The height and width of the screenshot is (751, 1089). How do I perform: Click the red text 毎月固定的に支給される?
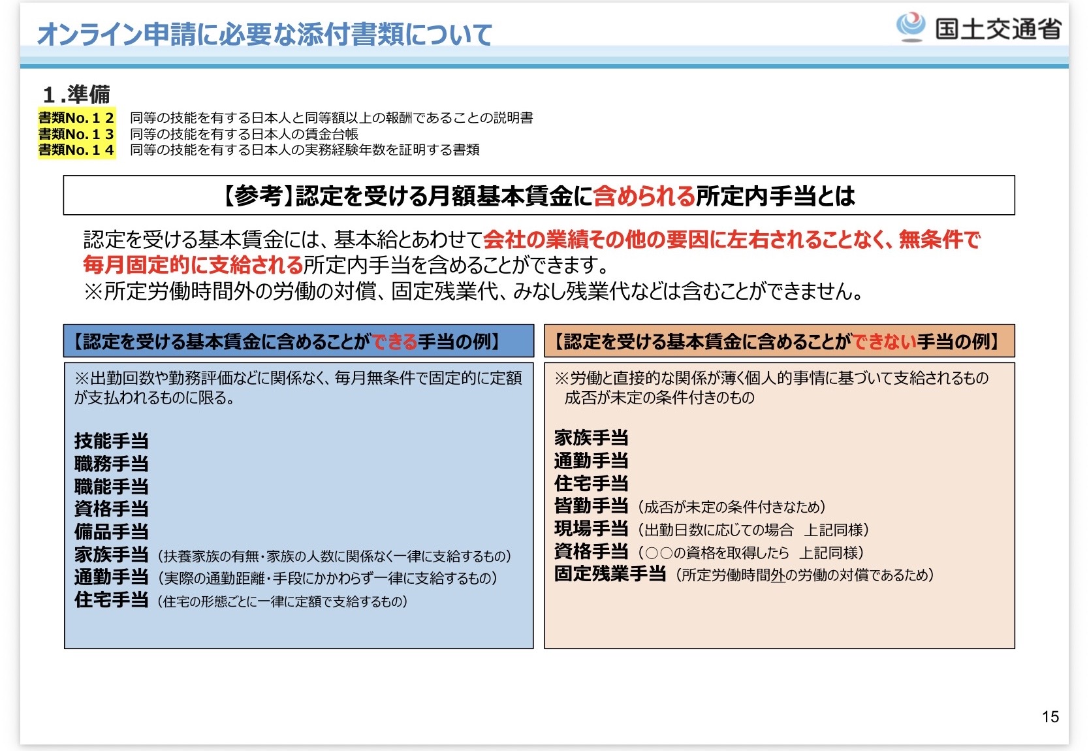[193, 264]
